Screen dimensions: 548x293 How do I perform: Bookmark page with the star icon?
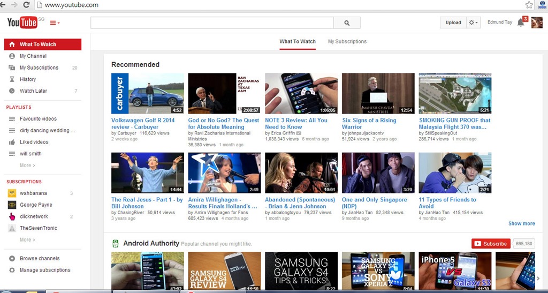pos(529,5)
